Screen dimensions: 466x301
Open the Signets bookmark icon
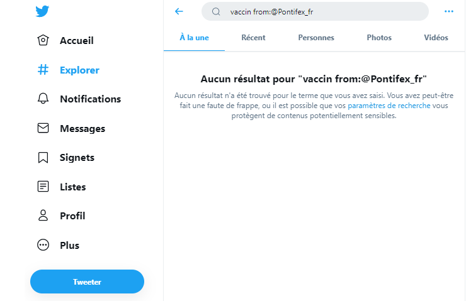[x=43, y=158]
